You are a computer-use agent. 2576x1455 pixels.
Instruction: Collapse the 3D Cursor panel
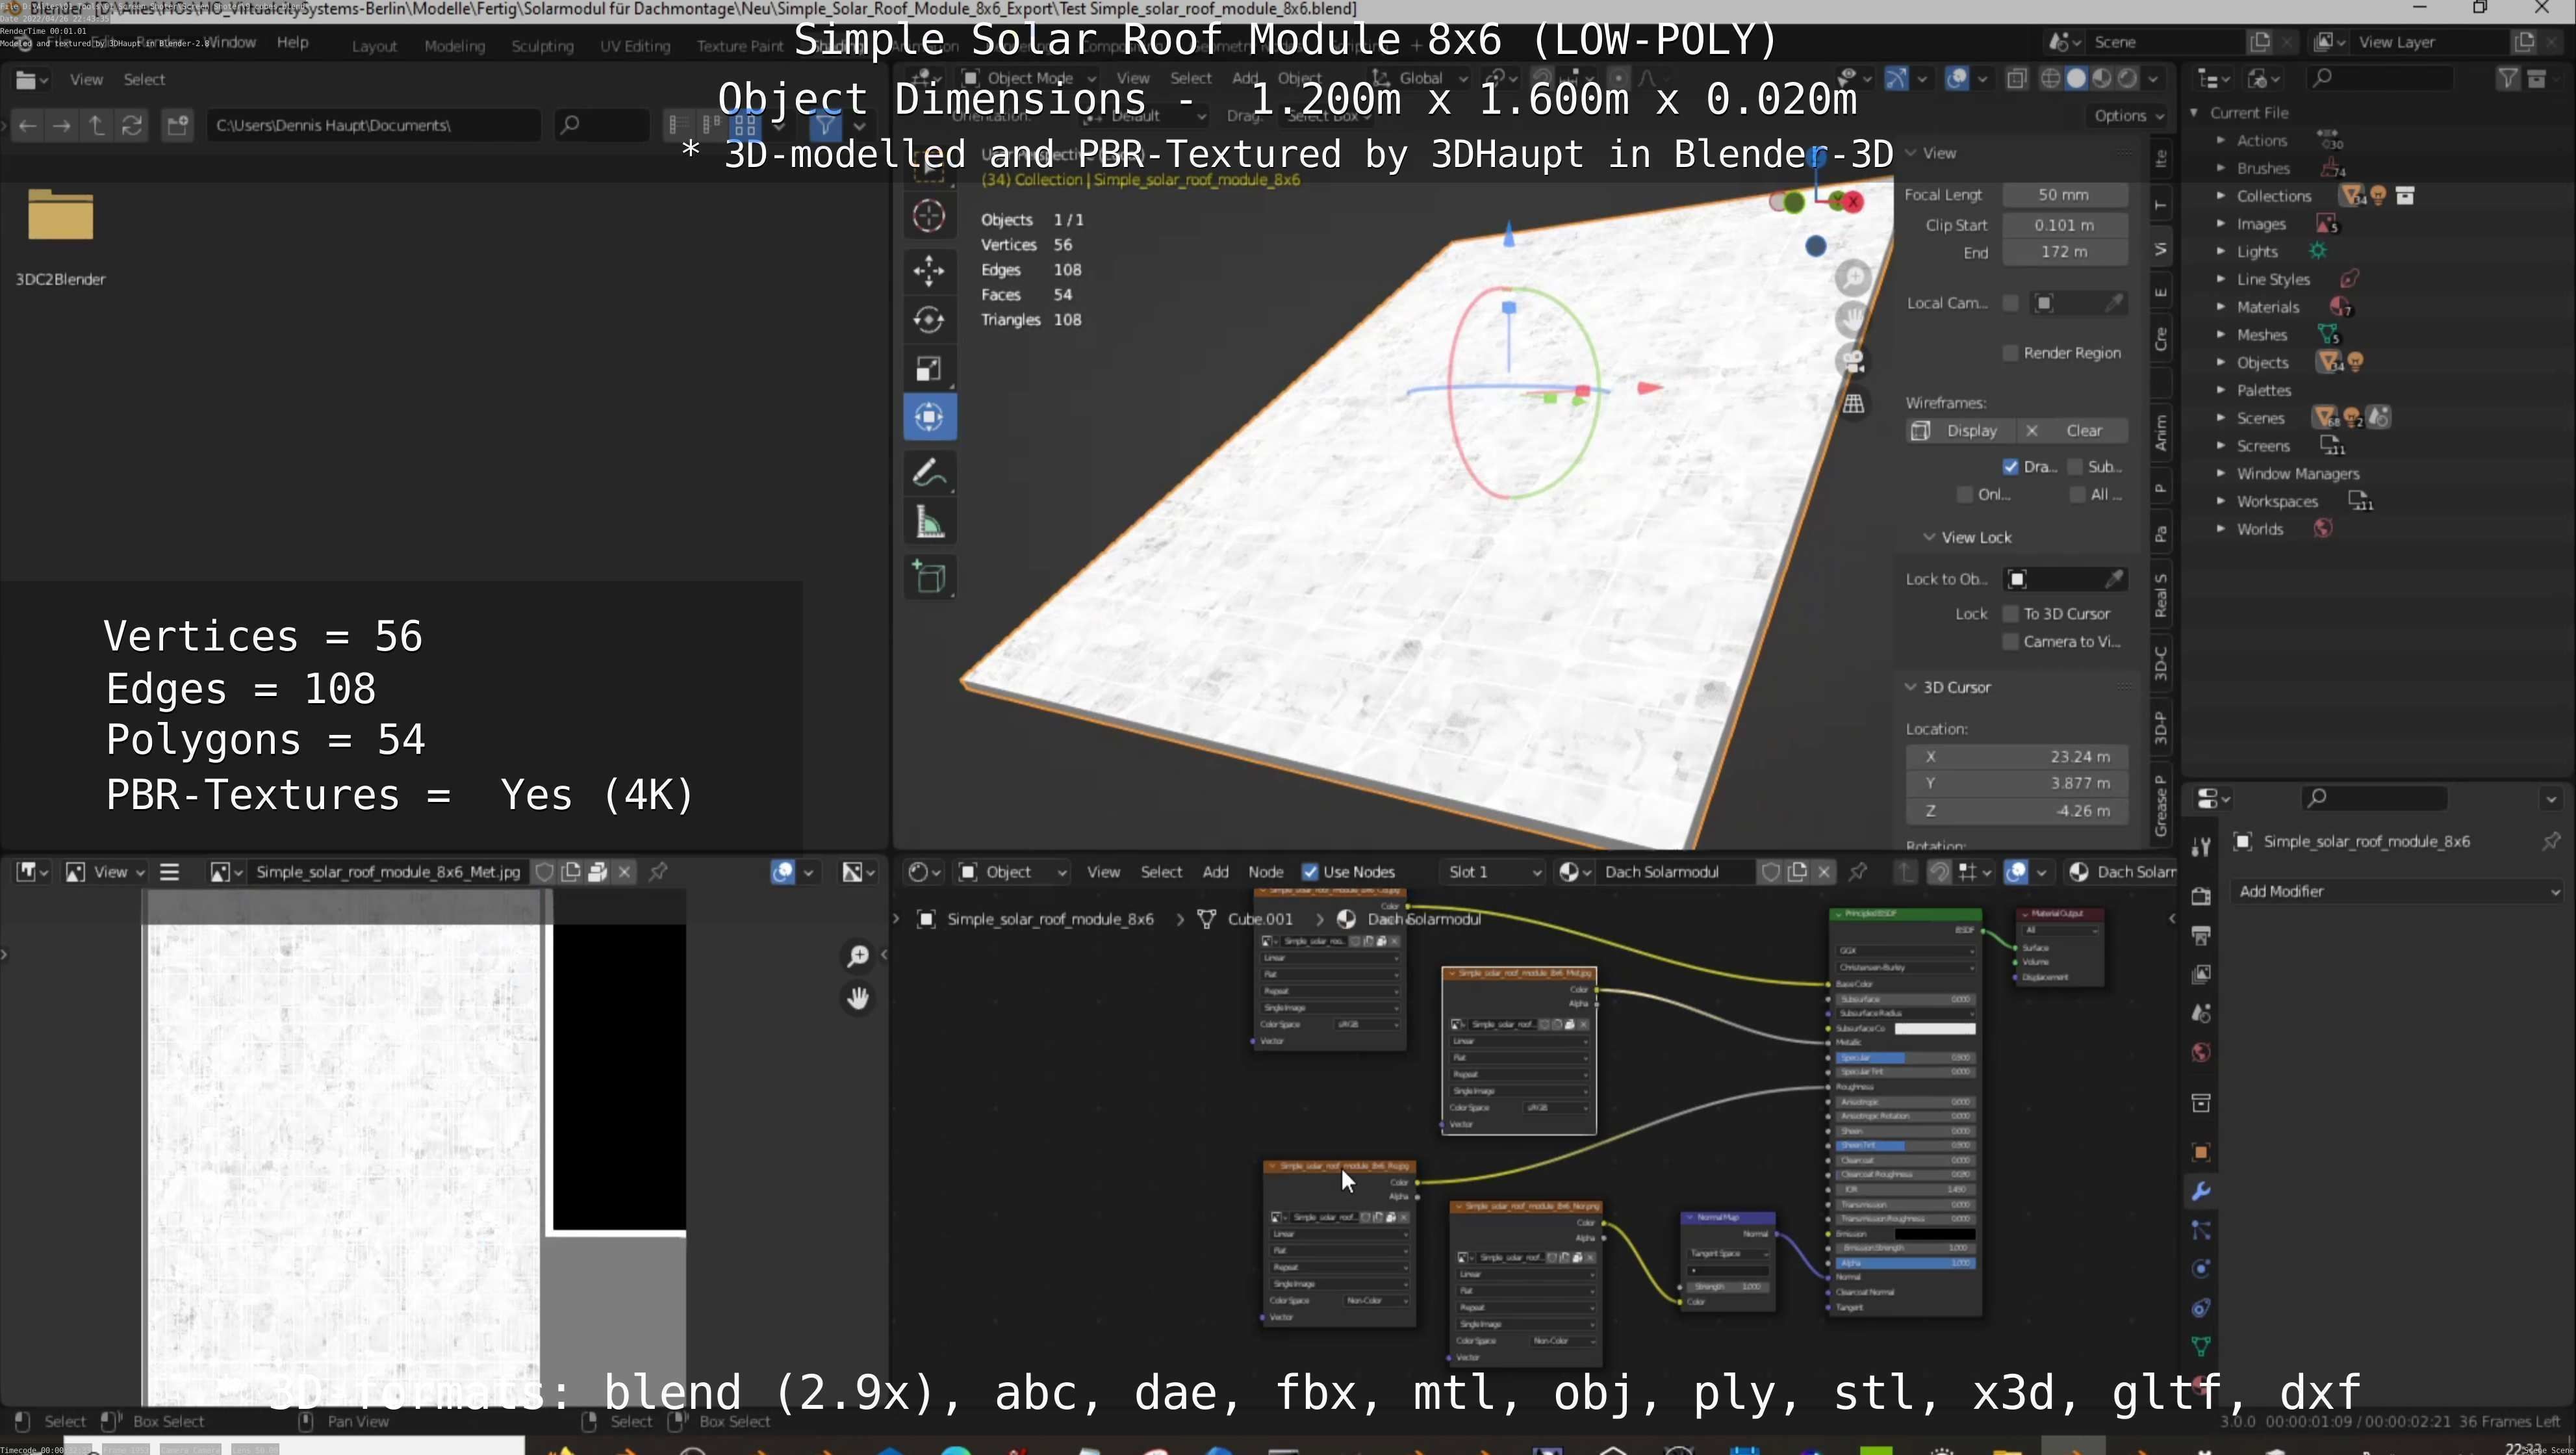1911,687
